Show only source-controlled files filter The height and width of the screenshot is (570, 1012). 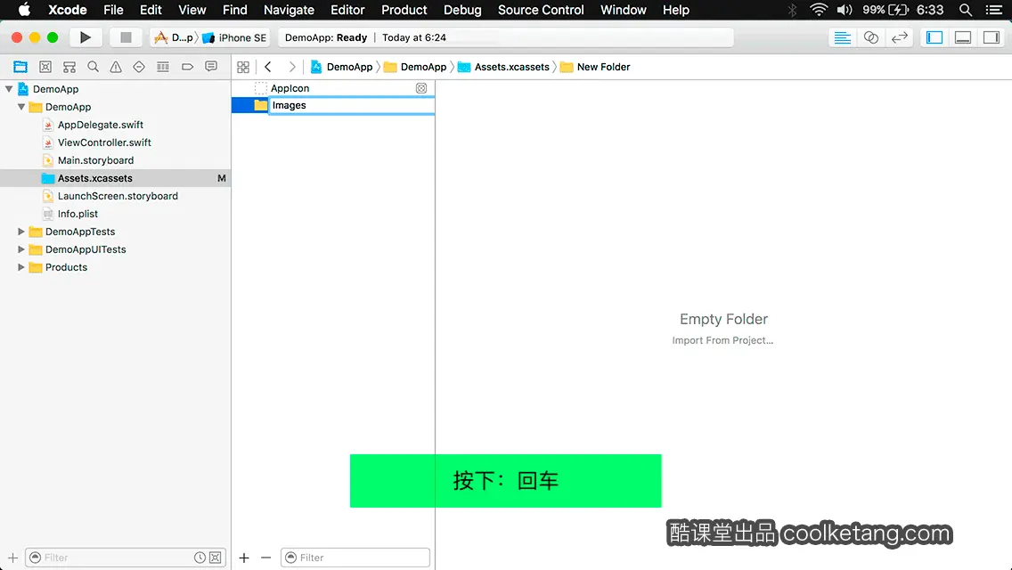(216, 558)
